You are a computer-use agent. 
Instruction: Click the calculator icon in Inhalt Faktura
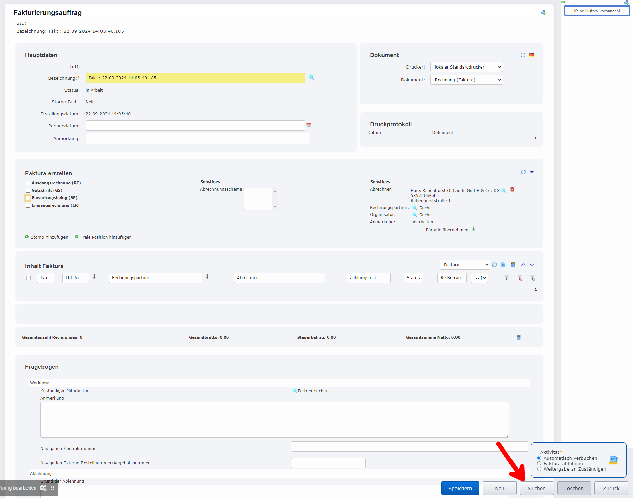pos(513,265)
